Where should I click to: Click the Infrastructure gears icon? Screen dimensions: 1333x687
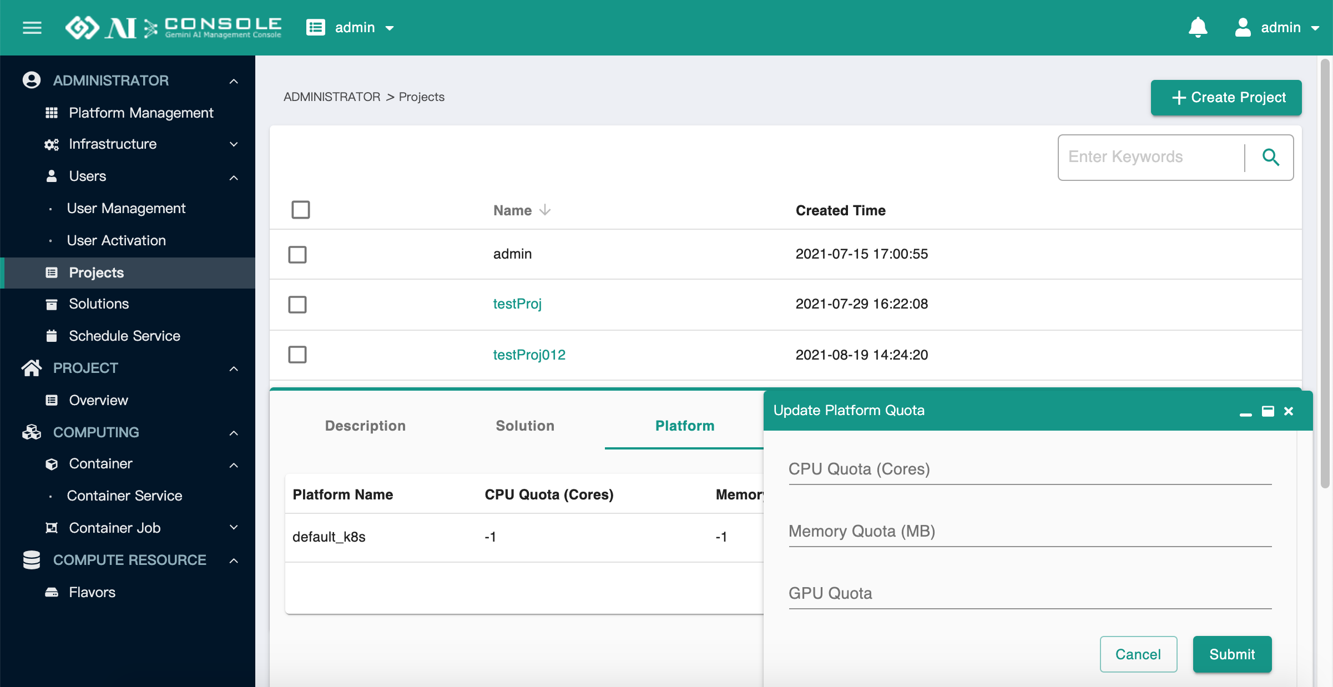[52, 145]
